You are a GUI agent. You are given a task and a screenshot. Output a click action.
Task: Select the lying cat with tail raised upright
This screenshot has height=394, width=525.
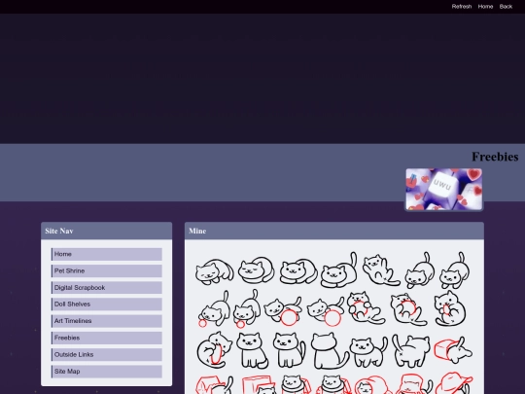[339, 270]
